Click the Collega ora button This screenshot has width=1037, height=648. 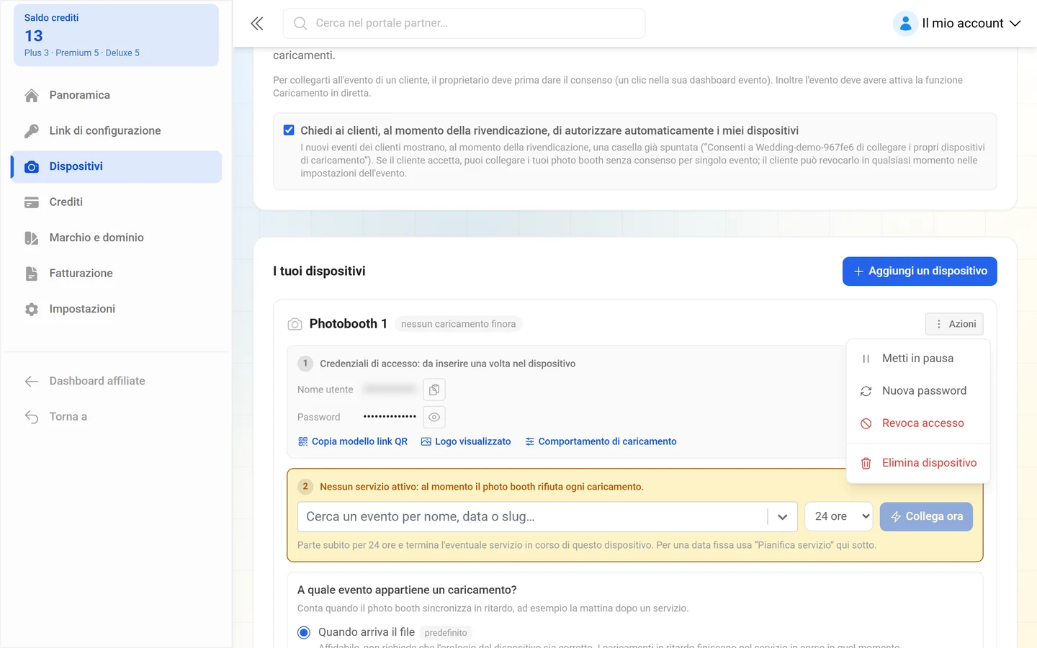[926, 517]
